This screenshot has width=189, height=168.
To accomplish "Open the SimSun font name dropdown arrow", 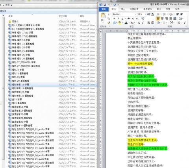I will (136, 14).
